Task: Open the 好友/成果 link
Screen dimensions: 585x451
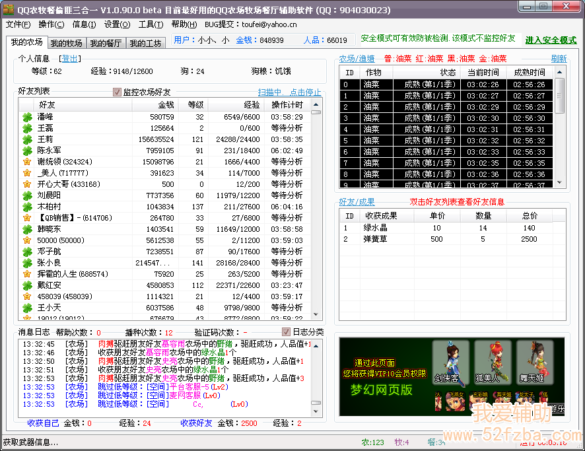Action: tap(357, 202)
